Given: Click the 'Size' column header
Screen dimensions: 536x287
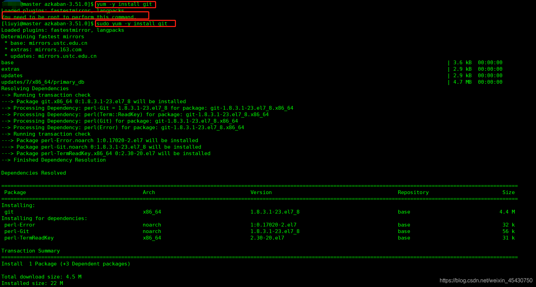Looking at the screenshot, I should 508,192.
